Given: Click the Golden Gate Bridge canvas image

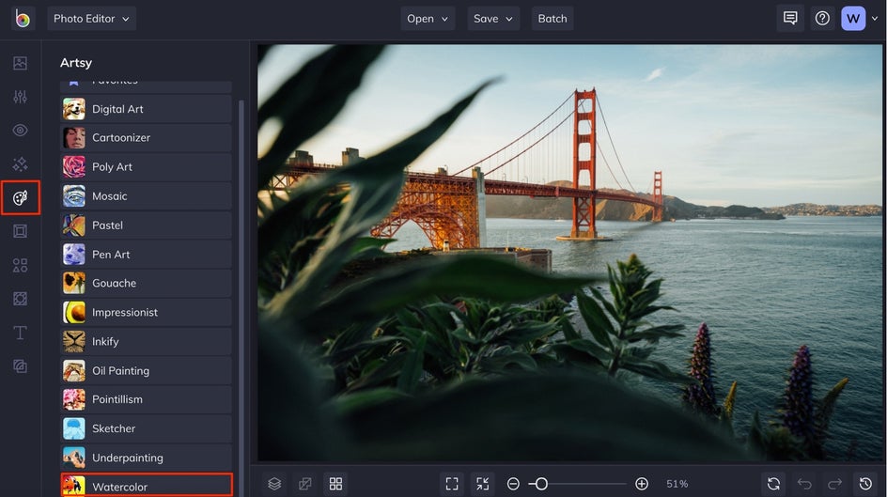Looking at the screenshot, I should coord(569,252).
